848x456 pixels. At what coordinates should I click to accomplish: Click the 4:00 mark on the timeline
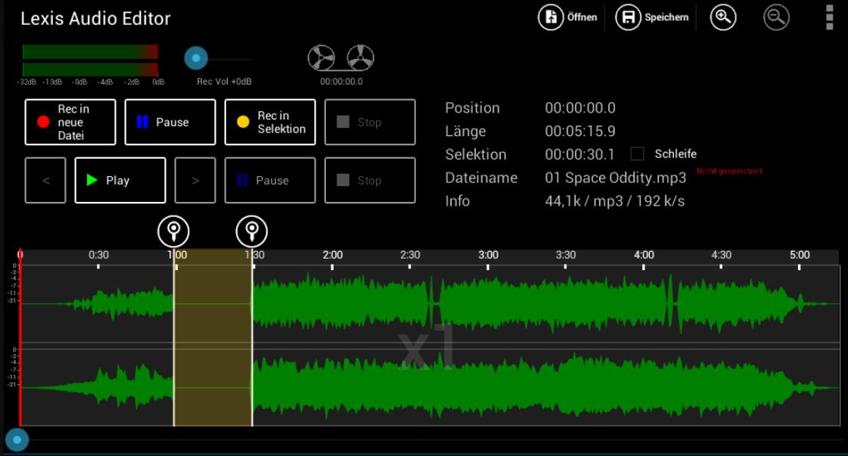click(644, 255)
